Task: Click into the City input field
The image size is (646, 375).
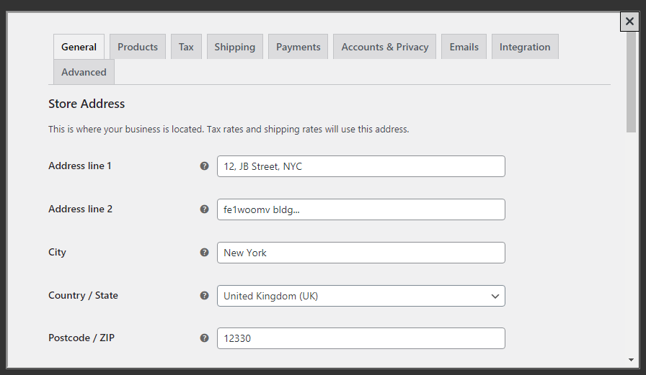Action: 360,253
